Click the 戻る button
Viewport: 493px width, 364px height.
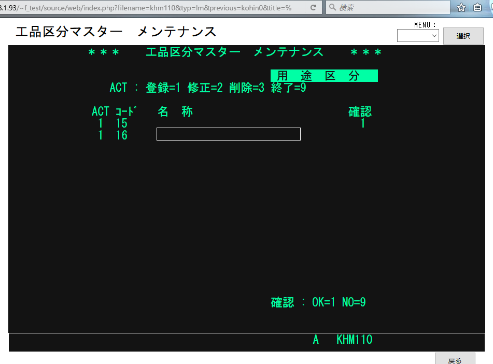click(x=455, y=359)
